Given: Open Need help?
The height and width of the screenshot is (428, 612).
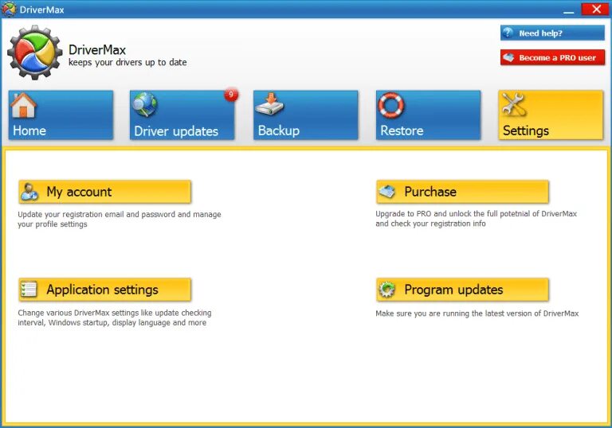Looking at the screenshot, I should coord(552,33).
